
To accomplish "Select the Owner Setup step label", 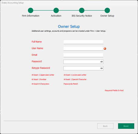I will pyautogui.click(x=107, y=16).
